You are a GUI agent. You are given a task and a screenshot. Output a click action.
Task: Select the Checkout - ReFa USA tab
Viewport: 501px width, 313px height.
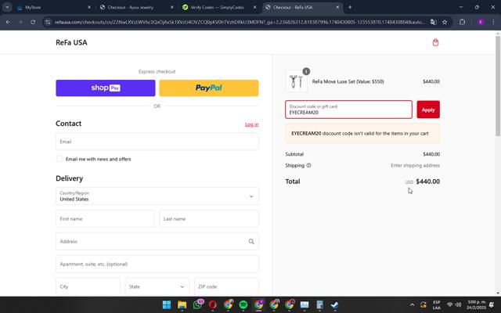click(302, 7)
